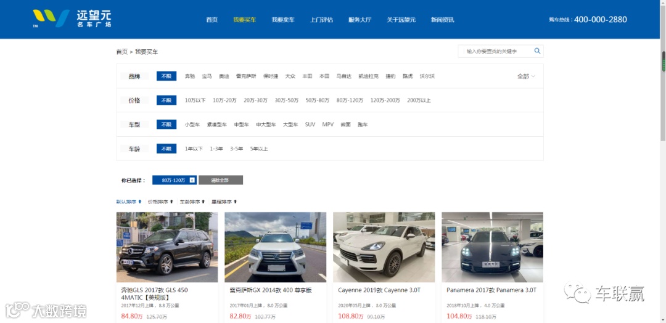Select 不限 in the 品牌 row
The width and height of the screenshot is (666, 323).
tap(166, 76)
